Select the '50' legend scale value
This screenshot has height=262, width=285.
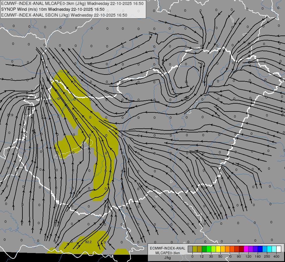[x=220, y=256]
